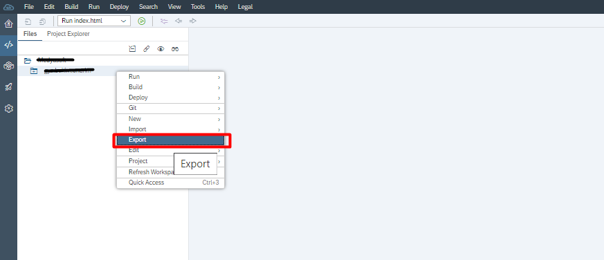Open the Build menu in menu bar

click(x=71, y=7)
